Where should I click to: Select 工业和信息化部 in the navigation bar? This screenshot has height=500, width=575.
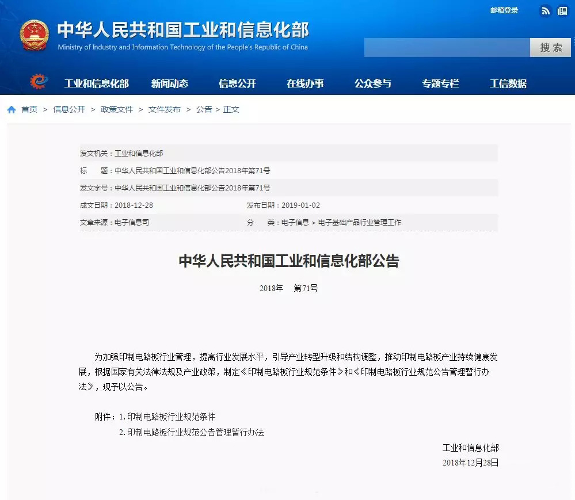97,83
